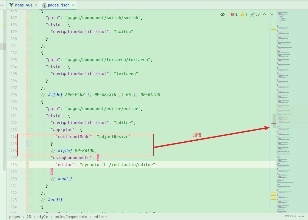Click the Vue logo on home.vue tab
The image size is (308, 220).
pos(11,5)
